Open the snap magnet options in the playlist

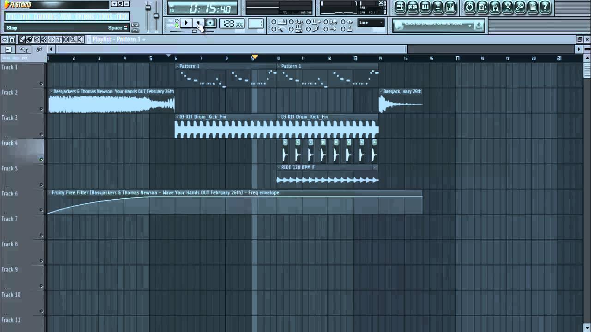[x=12, y=40]
